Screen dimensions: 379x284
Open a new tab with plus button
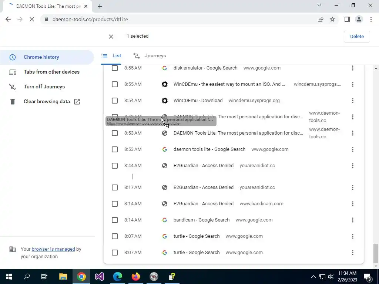100,6
